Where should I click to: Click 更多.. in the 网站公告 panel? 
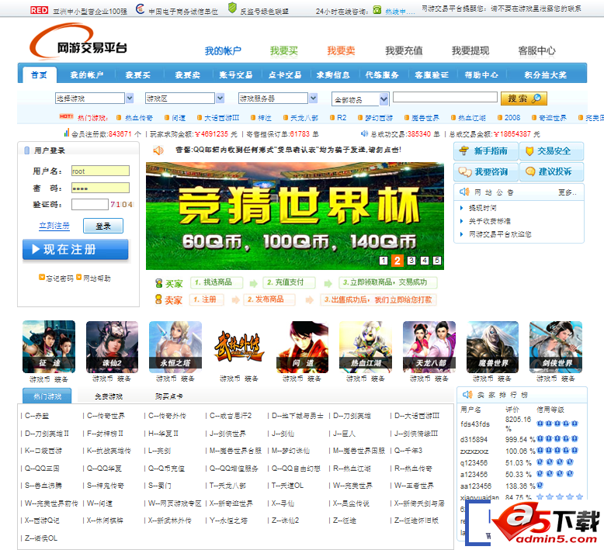tap(568, 192)
